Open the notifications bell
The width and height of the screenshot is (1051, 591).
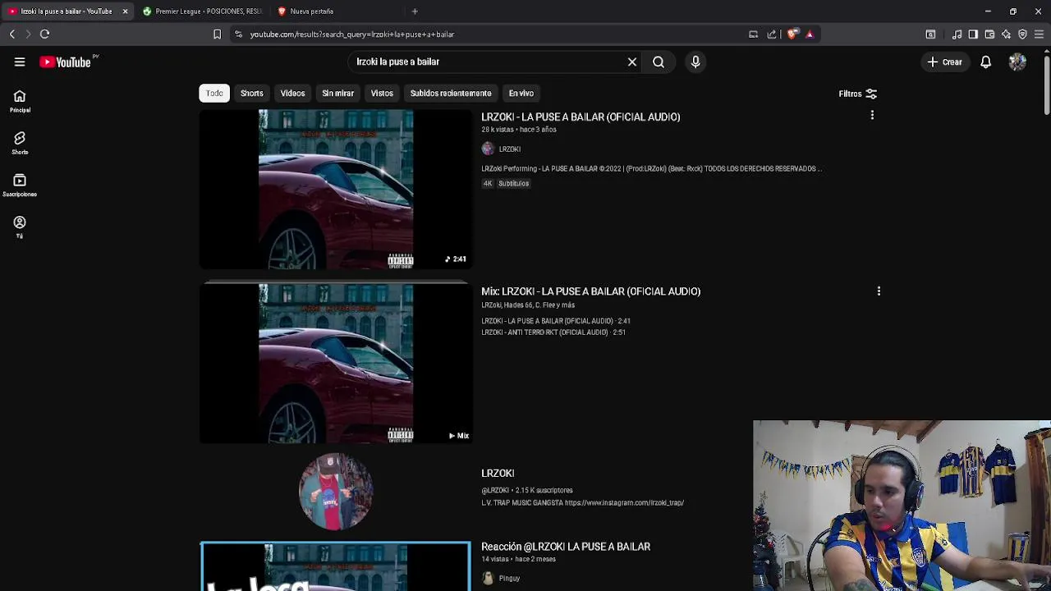[x=985, y=62]
